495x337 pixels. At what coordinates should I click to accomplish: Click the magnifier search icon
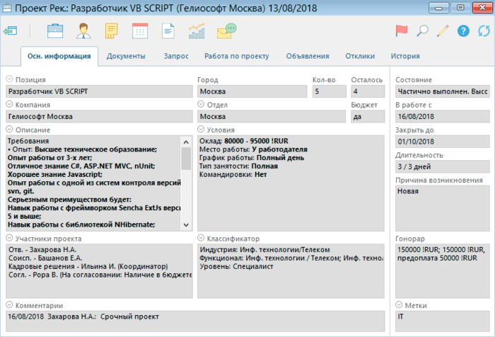422,31
